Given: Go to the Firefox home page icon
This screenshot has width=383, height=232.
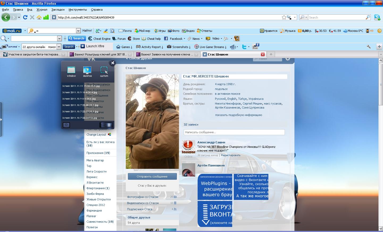Looking at the screenshot, I should (x=39, y=17).
